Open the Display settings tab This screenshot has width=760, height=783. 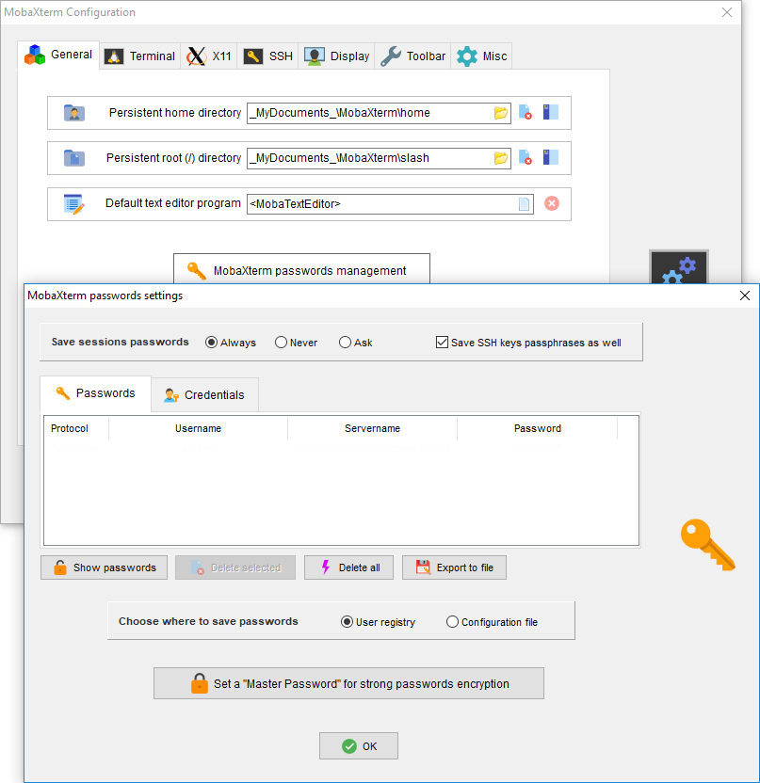[x=336, y=56]
